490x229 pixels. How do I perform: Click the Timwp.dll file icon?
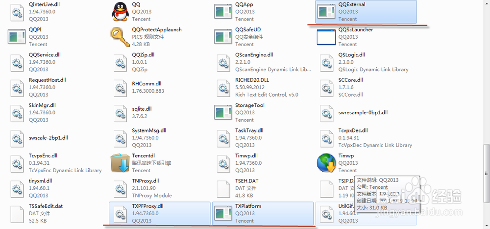pos(223,163)
